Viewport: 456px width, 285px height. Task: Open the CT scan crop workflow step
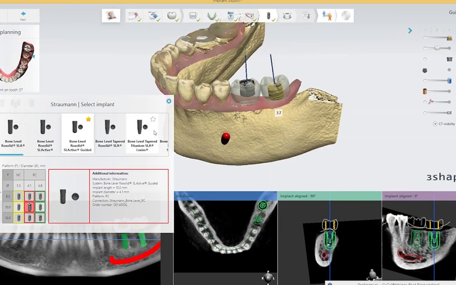pyautogui.click(x=192, y=16)
